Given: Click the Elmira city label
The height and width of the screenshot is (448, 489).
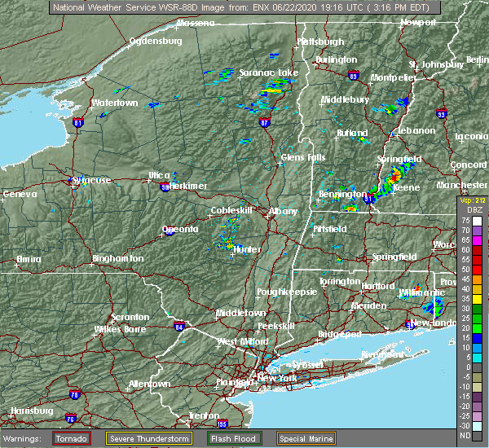Looking at the screenshot, I should 29,259.
